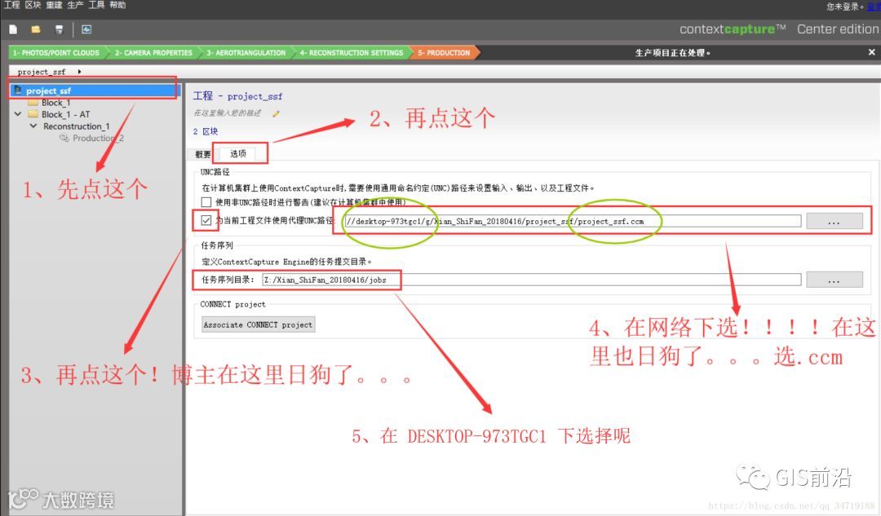The width and height of the screenshot is (881, 516).
Task: Go to step 2 Camera Properties
Action: (153, 53)
